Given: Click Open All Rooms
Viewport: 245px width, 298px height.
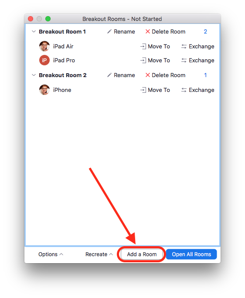Looking at the screenshot, I should point(191,254).
